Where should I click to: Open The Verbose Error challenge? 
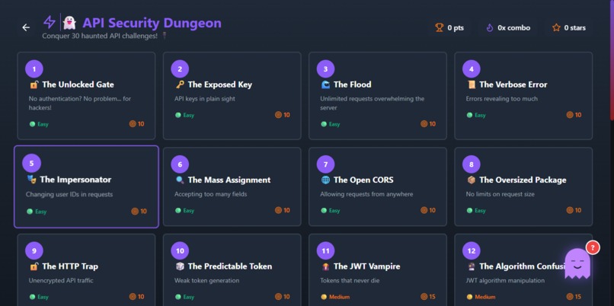point(523,96)
